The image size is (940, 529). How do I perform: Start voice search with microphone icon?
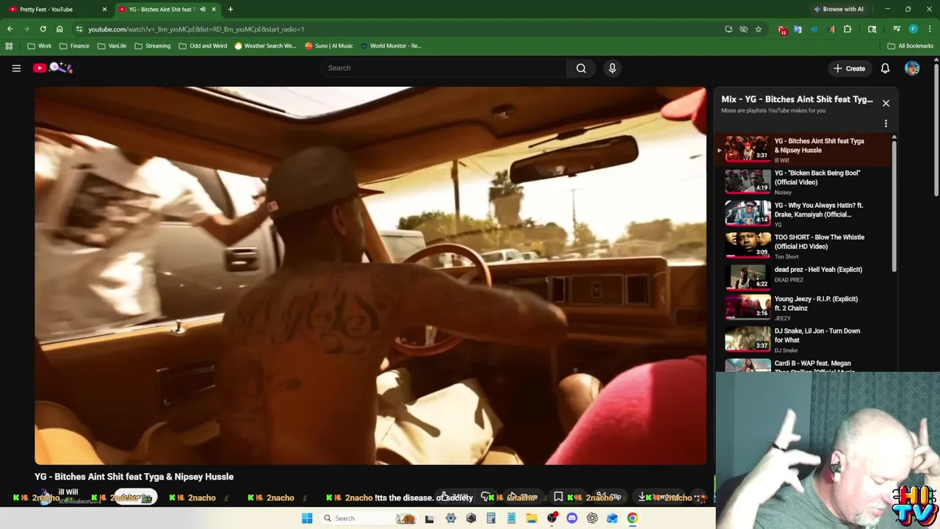coord(612,68)
